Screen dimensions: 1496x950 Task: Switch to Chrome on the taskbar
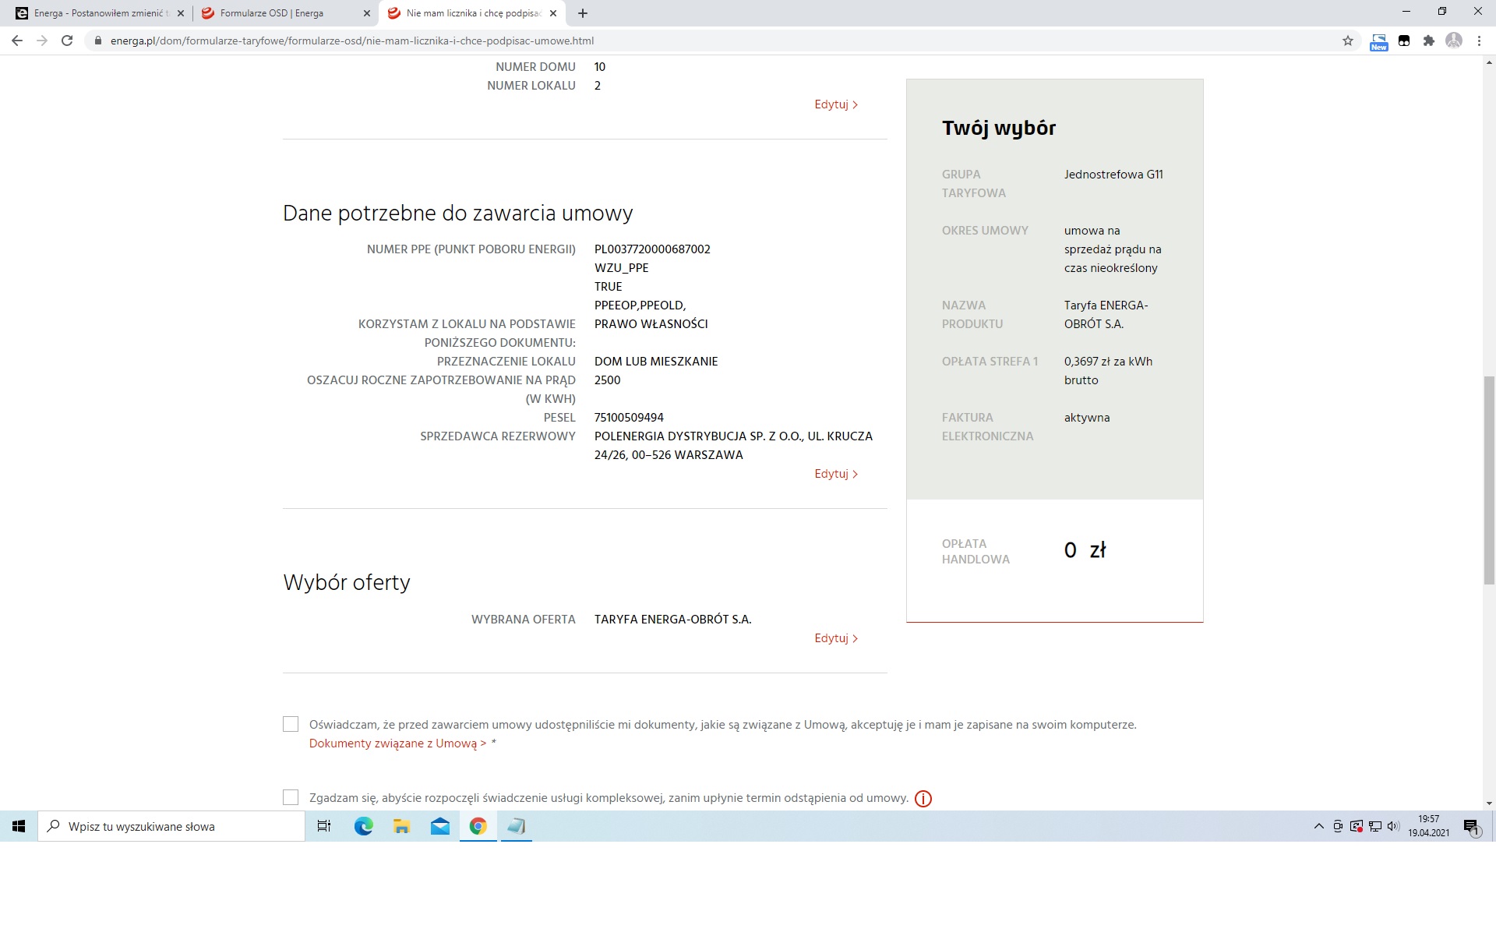[x=478, y=826]
